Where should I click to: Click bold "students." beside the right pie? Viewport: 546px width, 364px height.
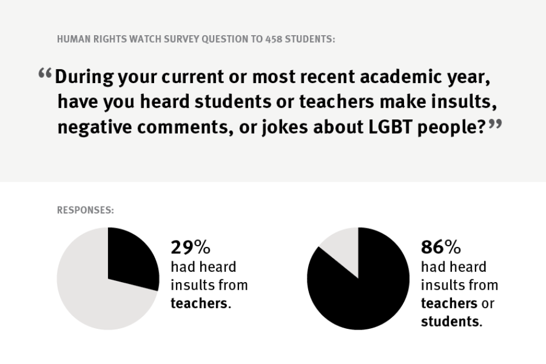451,321
